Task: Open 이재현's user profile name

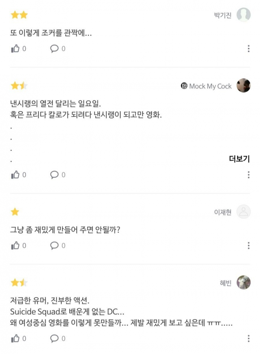Action: point(223,212)
